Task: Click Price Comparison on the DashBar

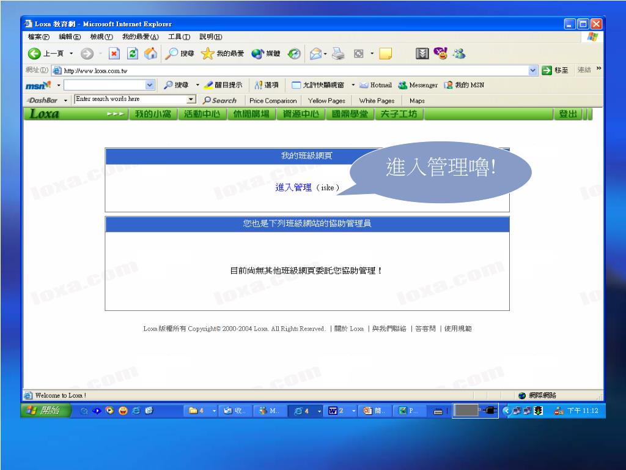Action: coord(273,101)
